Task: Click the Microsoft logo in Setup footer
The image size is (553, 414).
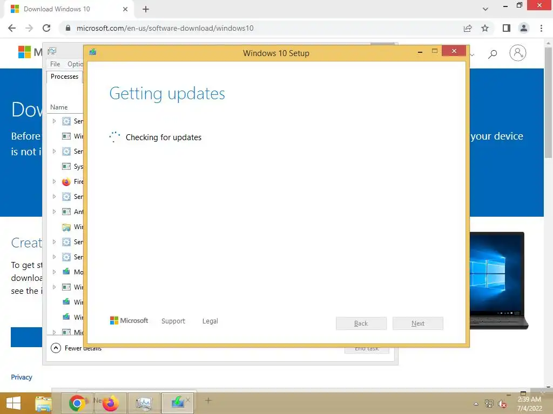Action: pos(129,320)
